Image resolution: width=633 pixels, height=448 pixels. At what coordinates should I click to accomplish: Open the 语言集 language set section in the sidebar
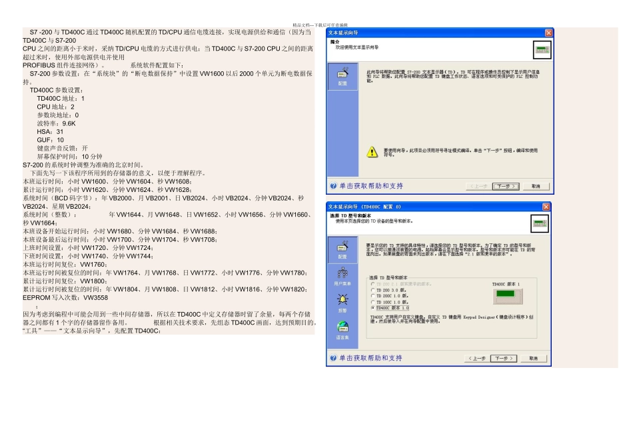pyautogui.click(x=342, y=331)
